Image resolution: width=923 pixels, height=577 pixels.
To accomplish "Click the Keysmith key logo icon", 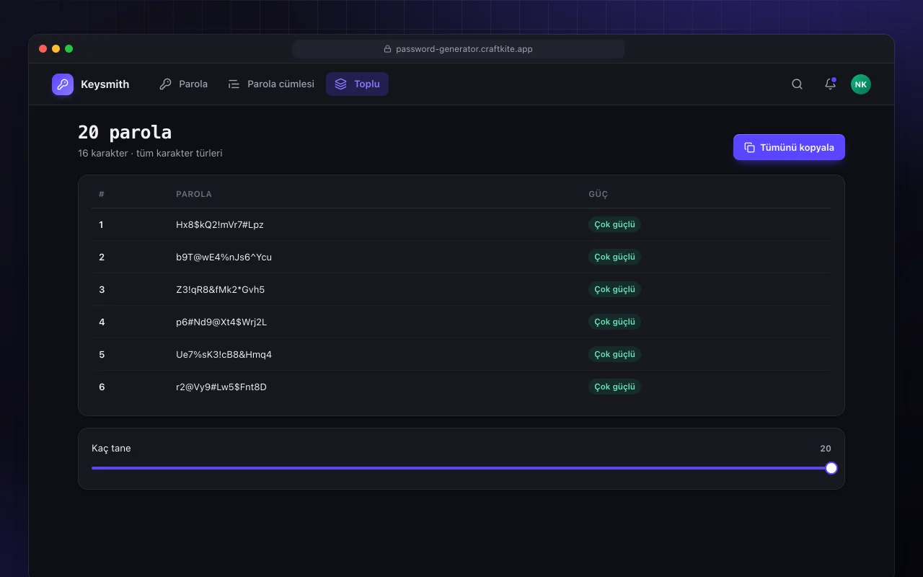I will [63, 84].
